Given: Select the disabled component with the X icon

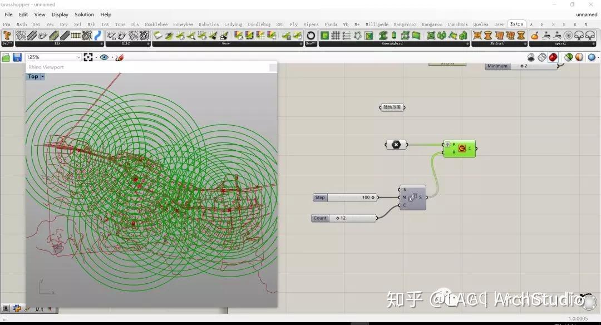Looking at the screenshot, I should (x=396, y=145).
